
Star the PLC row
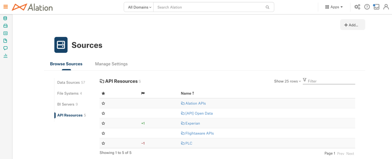tap(103, 143)
